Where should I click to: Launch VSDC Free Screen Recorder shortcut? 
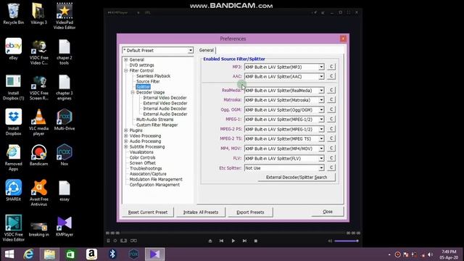coord(38,87)
